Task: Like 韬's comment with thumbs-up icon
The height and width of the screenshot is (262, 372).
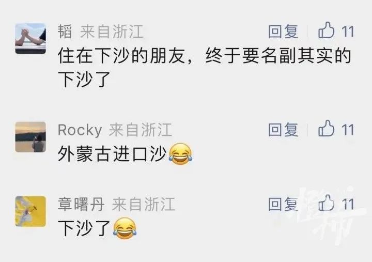Action: pyautogui.click(x=326, y=30)
